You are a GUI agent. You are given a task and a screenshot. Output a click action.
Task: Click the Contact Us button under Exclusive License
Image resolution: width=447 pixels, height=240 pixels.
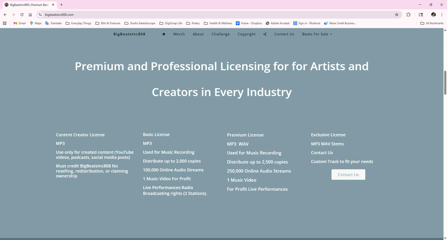tap(348, 175)
